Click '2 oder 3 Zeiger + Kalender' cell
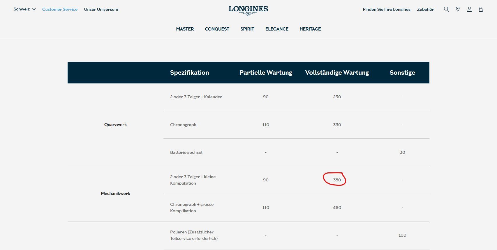Image resolution: width=497 pixels, height=250 pixels. pos(196,97)
